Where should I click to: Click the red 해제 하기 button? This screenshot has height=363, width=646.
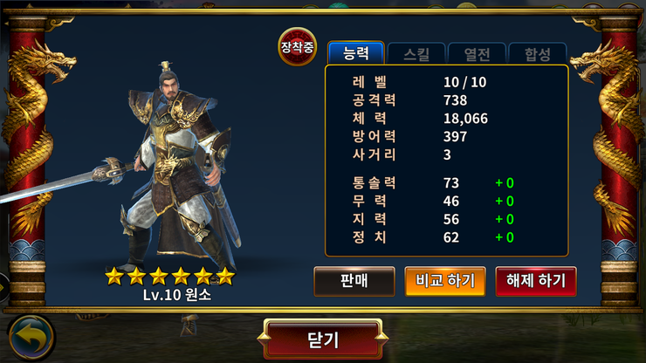tap(536, 281)
